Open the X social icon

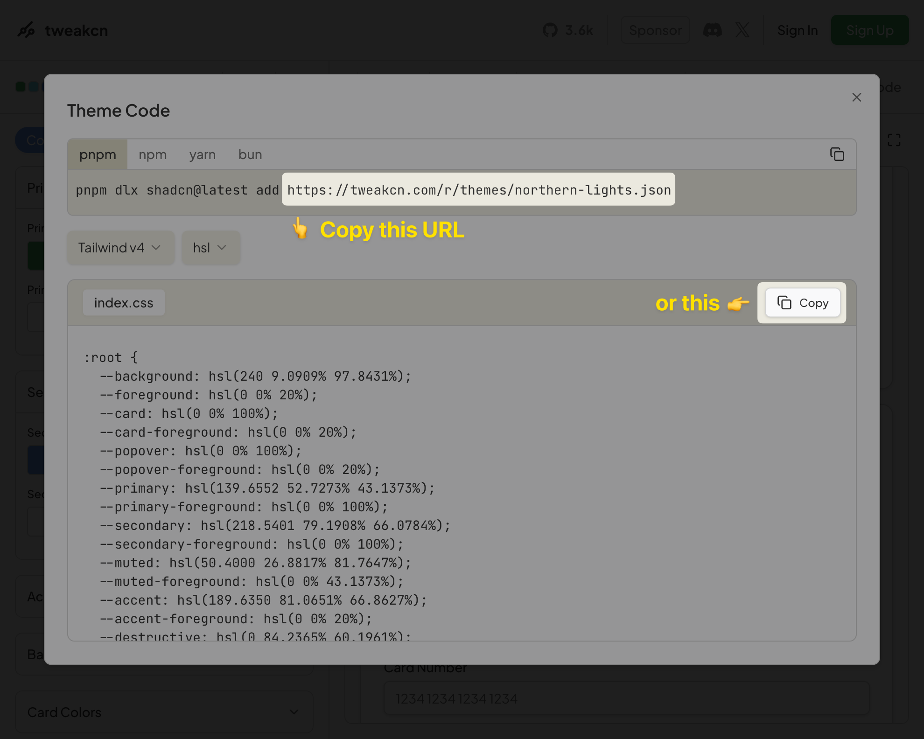click(742, 30)
